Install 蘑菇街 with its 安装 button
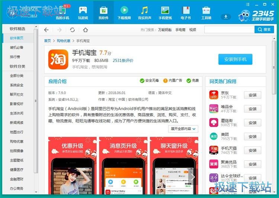 [253, 123]
